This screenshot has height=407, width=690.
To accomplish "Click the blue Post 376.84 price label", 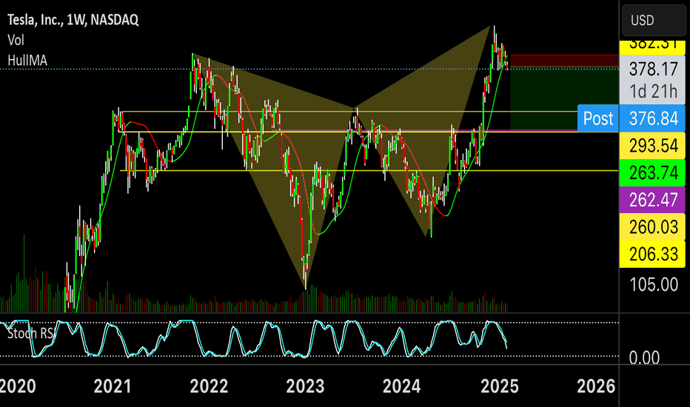I will point(631,118).
